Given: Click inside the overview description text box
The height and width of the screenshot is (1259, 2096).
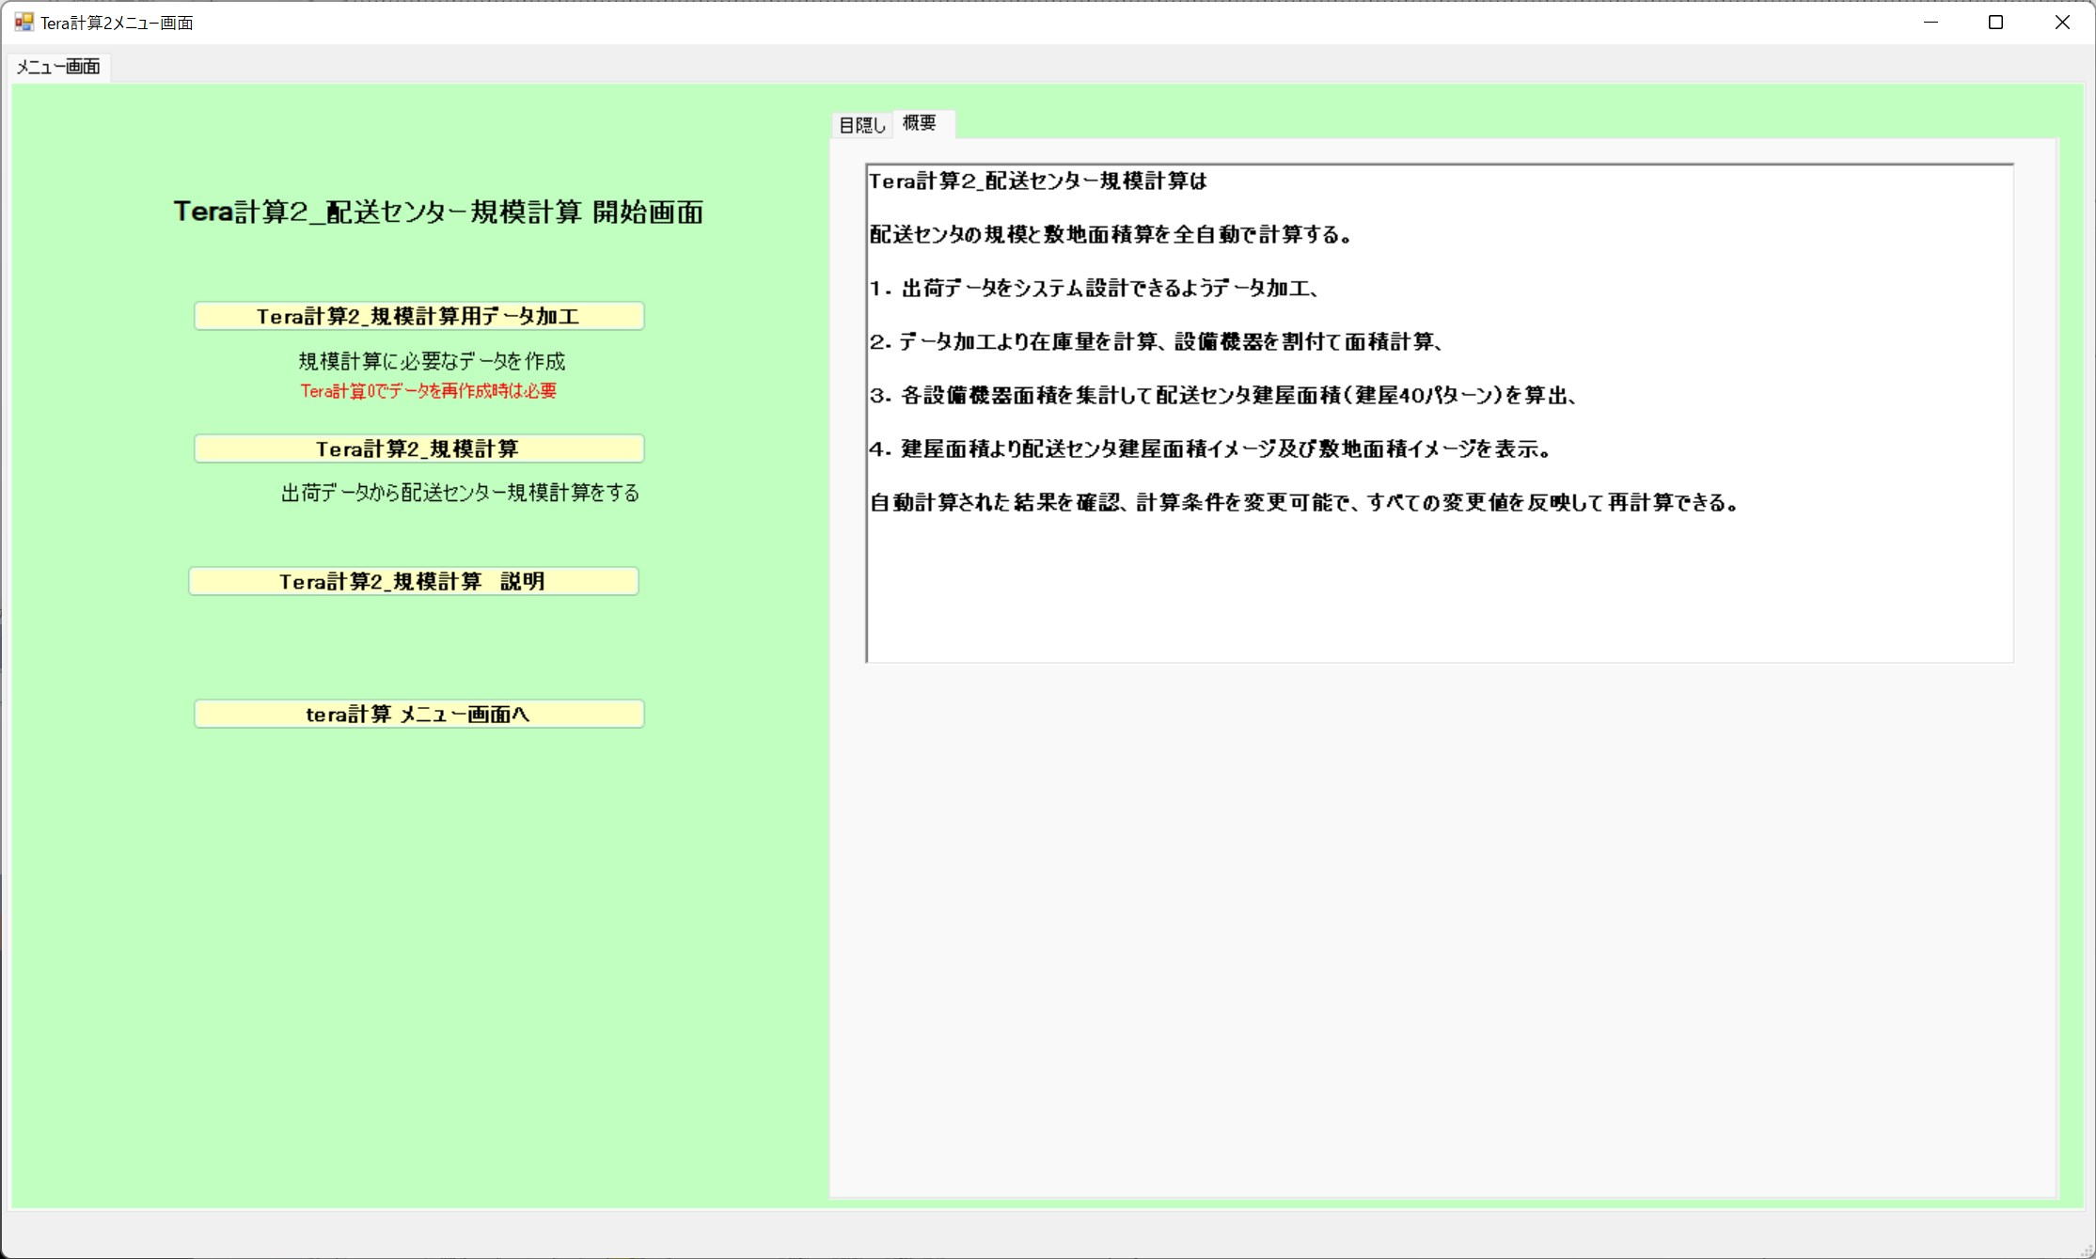Looking at the screenshot, I should [1439, 583].
